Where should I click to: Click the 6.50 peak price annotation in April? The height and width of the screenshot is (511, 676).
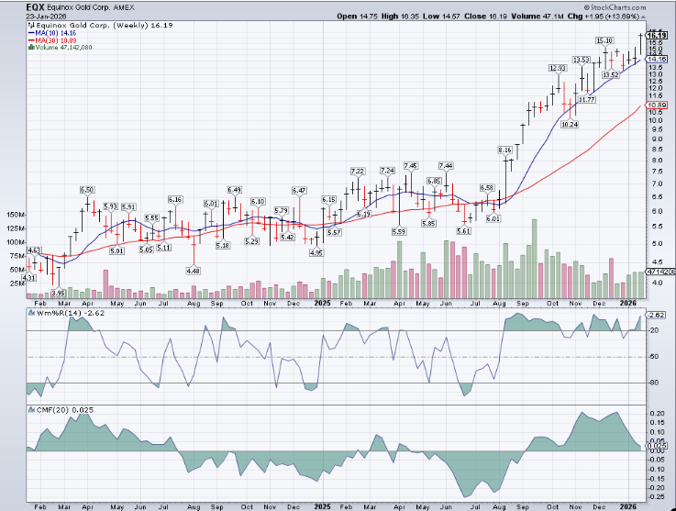coord(88,188)
